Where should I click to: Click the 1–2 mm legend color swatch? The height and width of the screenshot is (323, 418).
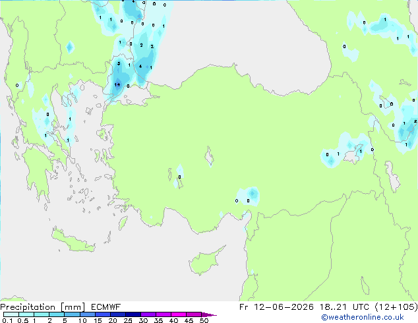(42, 314)
